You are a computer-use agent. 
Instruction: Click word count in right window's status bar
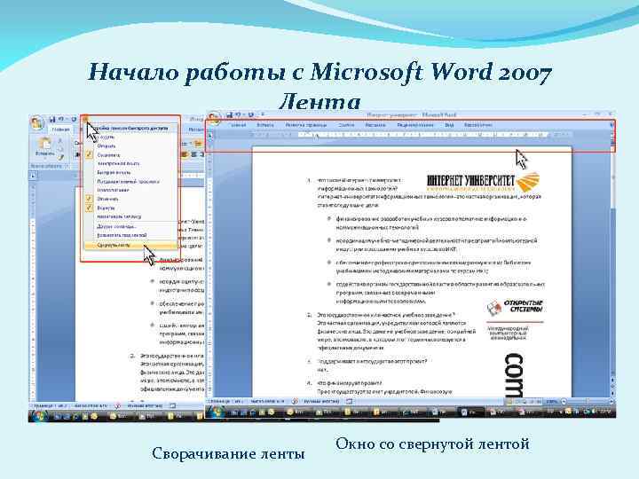click(267, 401)
